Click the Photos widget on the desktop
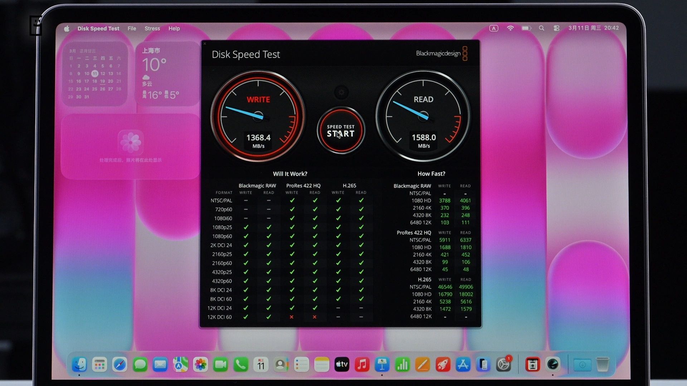Screen dimensions: 687x386 130,147
